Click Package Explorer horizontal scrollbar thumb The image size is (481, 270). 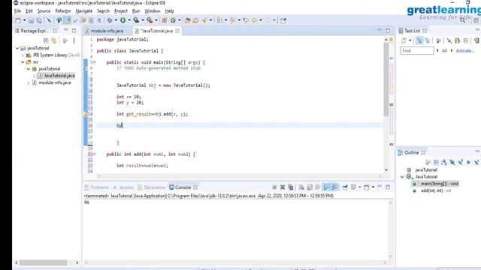44,262
